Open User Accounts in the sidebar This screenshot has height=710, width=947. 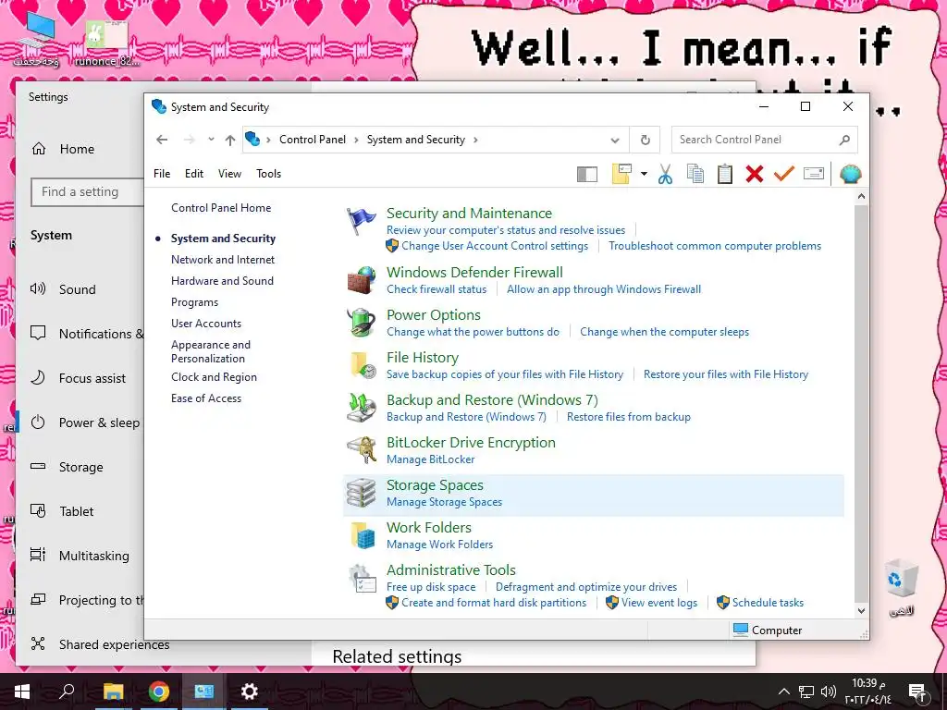pyautogui.click(x=206, y=324)
